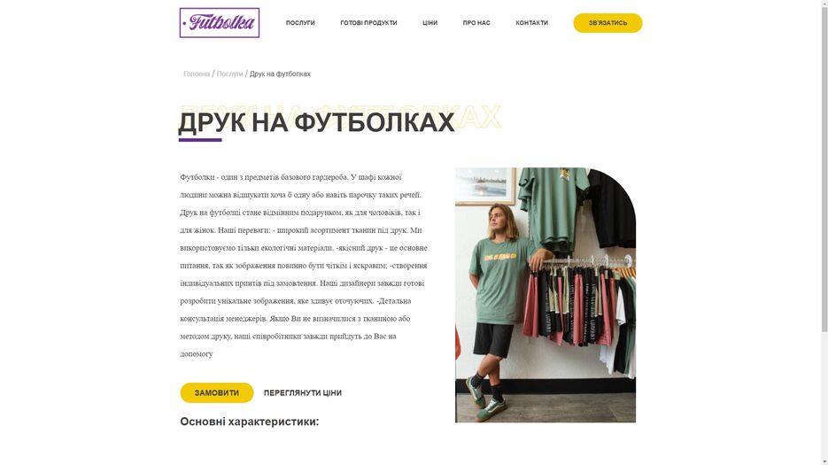Click the Друк на футболках breadcrumb

coord(280,74)
